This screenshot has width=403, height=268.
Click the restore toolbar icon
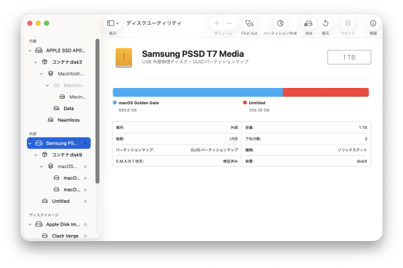(x=325, y=24)
